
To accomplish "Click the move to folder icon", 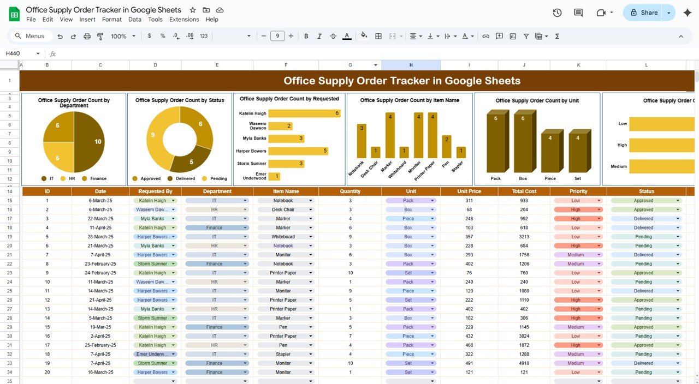I will [206, 10].
